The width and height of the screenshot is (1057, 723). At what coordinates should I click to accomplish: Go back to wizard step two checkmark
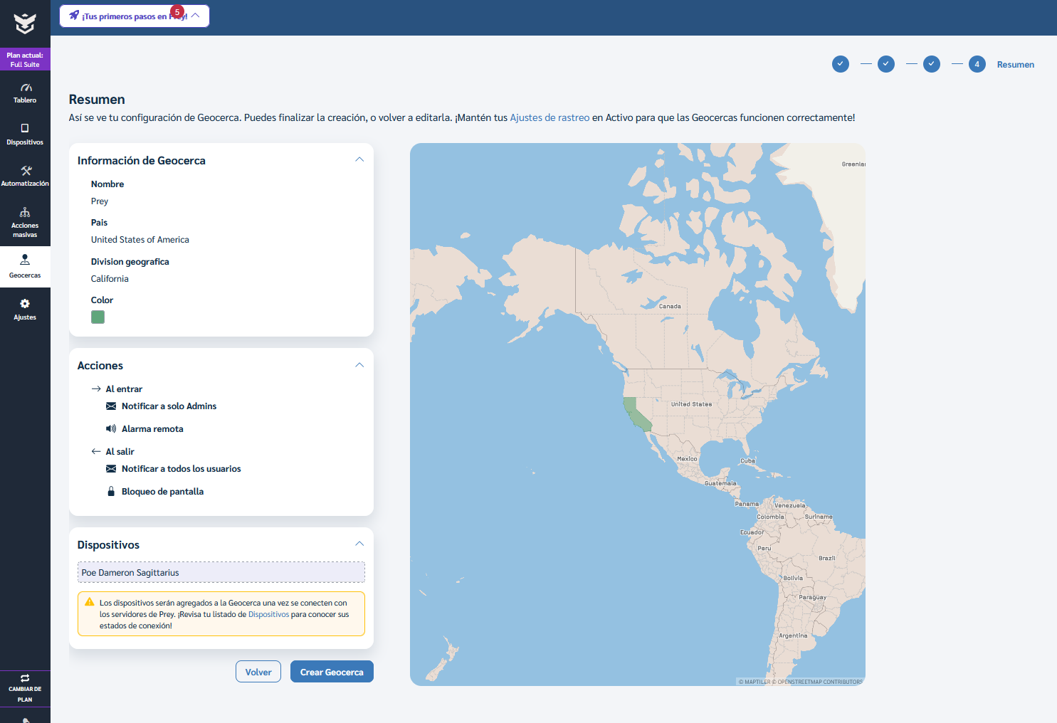886,64
